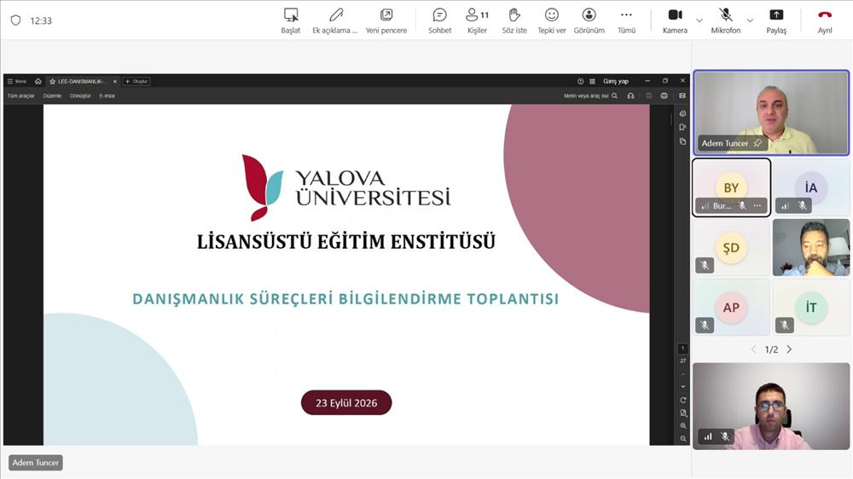Click the muted mic icon on the BY tile

pos(742,205)
